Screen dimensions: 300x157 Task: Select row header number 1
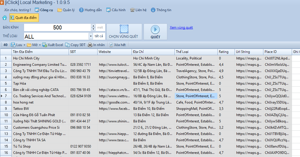pyautogui.click(x=6, y=58)
